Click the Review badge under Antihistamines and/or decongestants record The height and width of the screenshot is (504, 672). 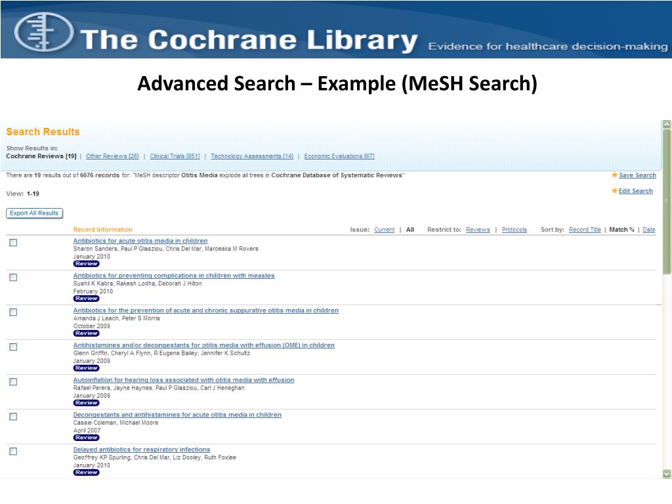tap(86, 367)
